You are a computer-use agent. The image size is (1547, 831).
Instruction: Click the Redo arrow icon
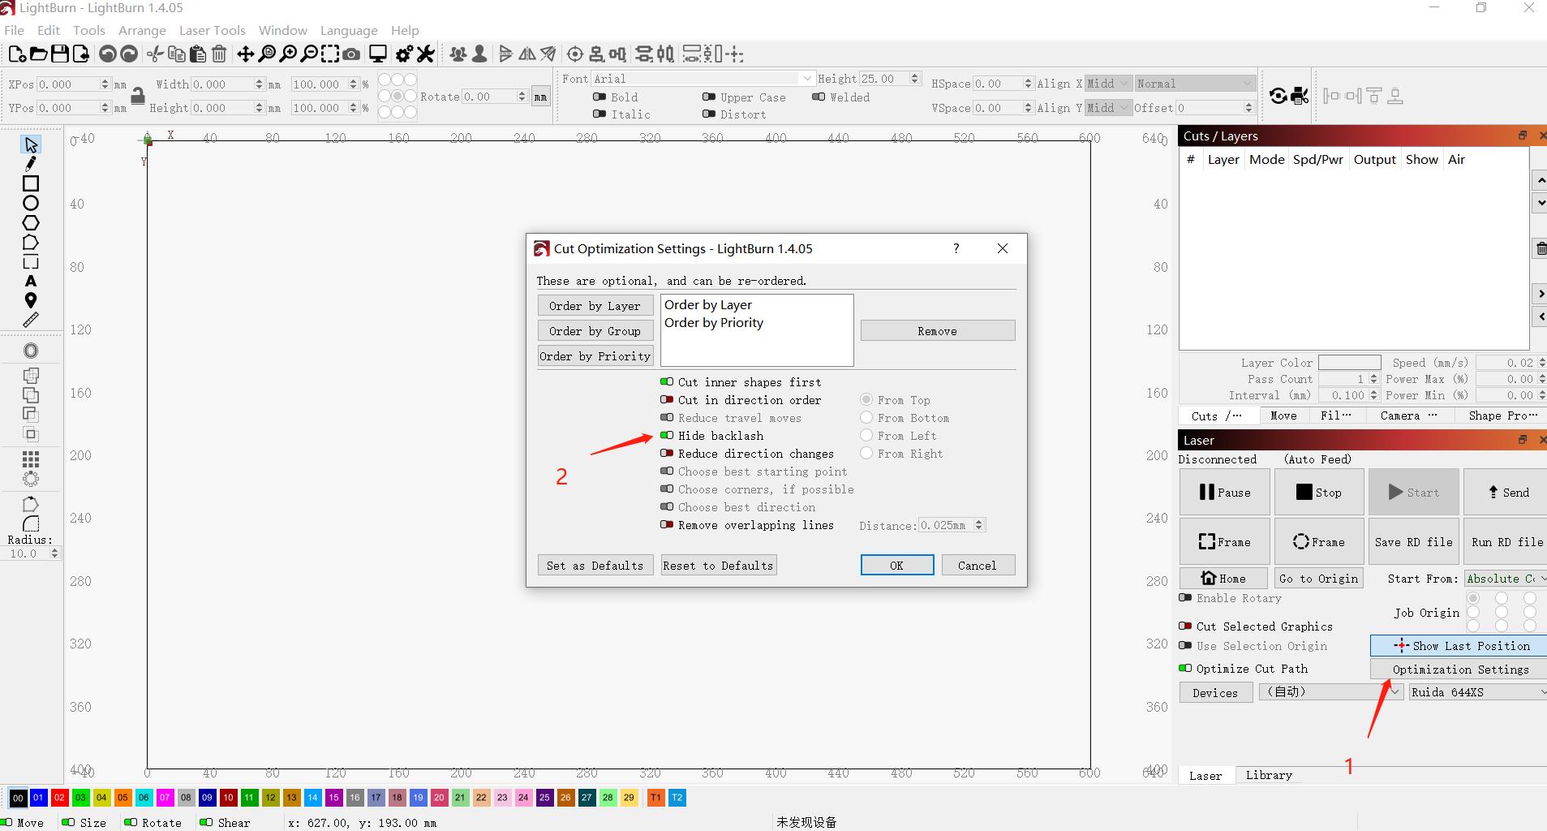pos(129,54)
